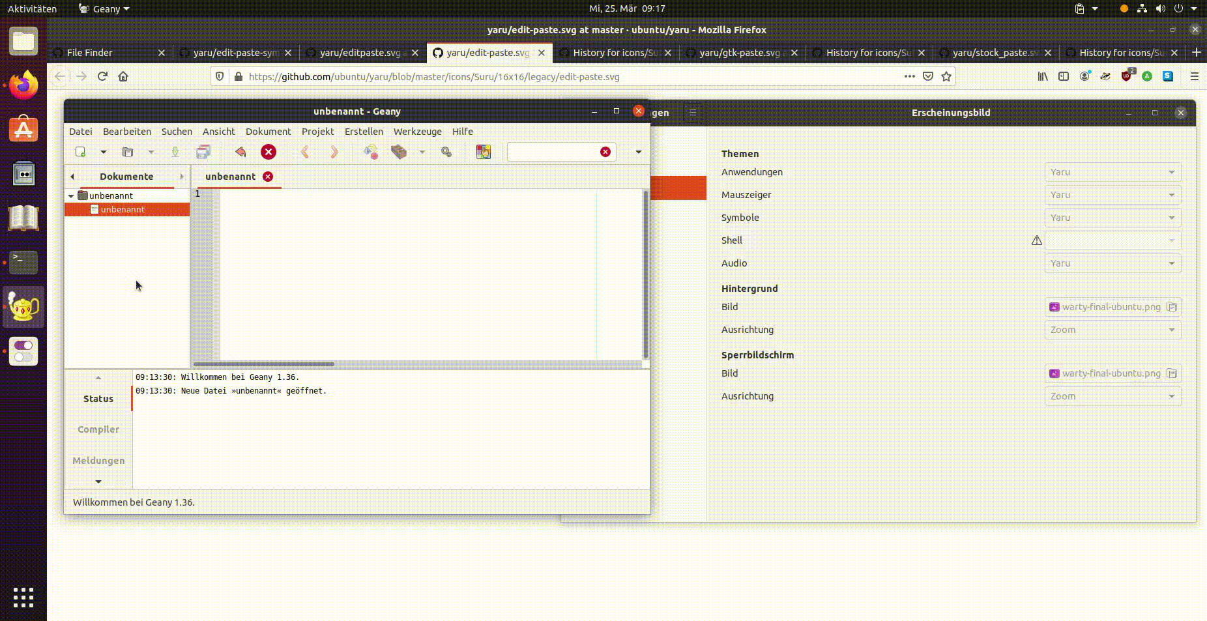Open the Erstellen menu
Screen dimensions: 1207x621
click(364, 132)
